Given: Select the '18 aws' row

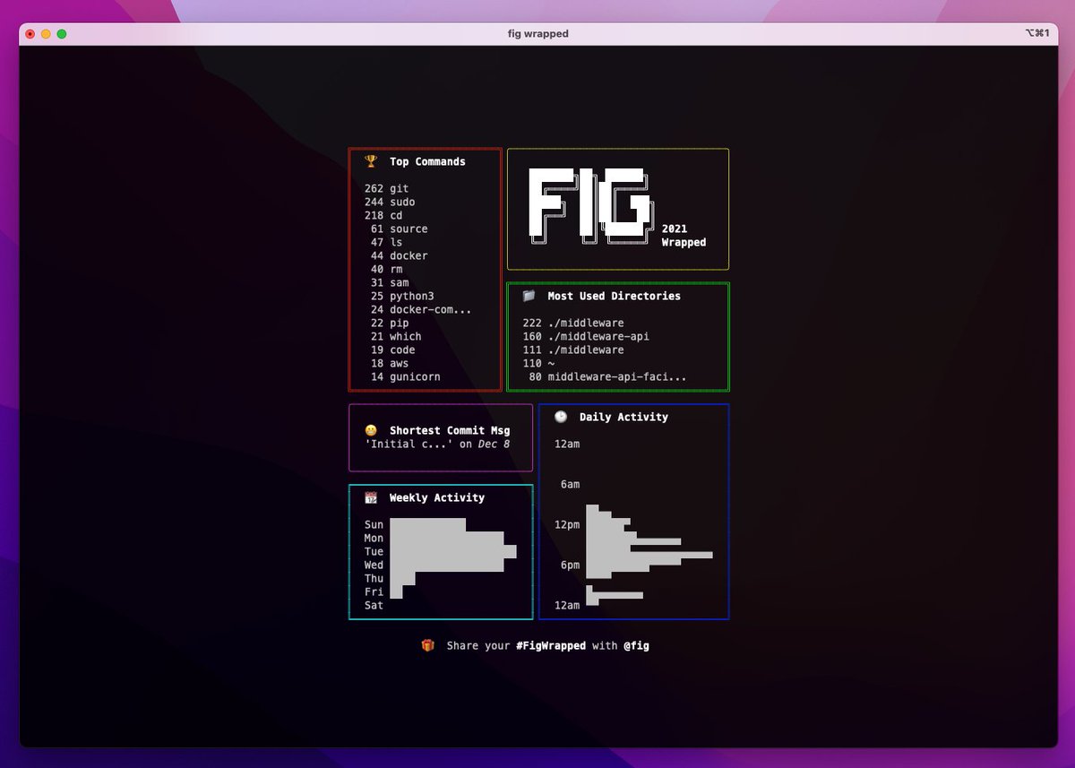Looking at the screenshot, I should [390, 363].
